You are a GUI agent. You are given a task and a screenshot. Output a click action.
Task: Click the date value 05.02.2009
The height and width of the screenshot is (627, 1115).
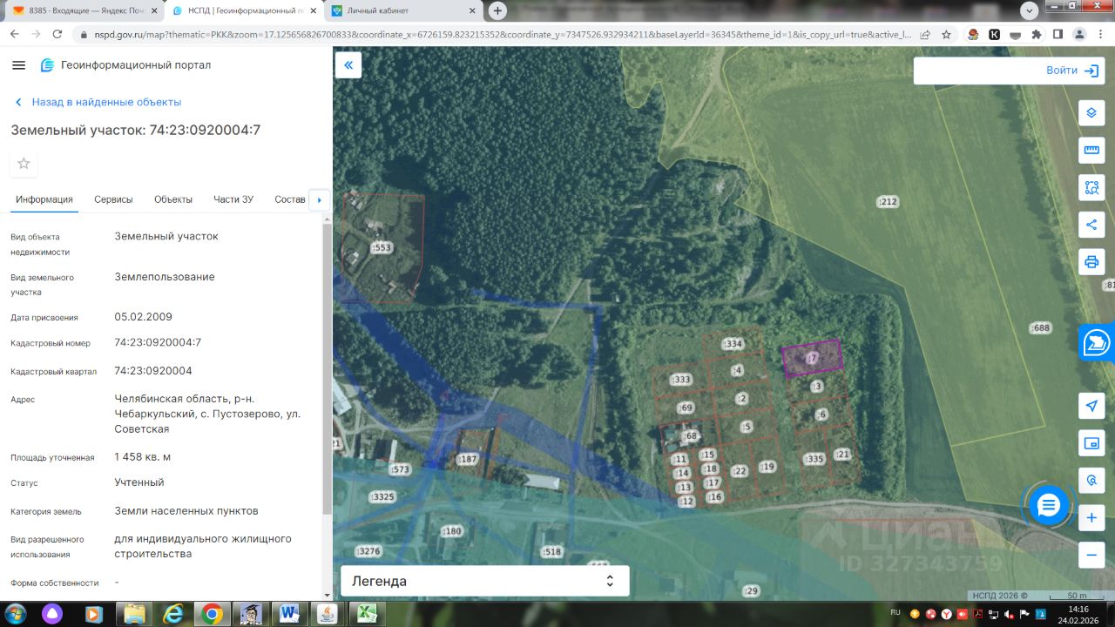tap(144, 317)
